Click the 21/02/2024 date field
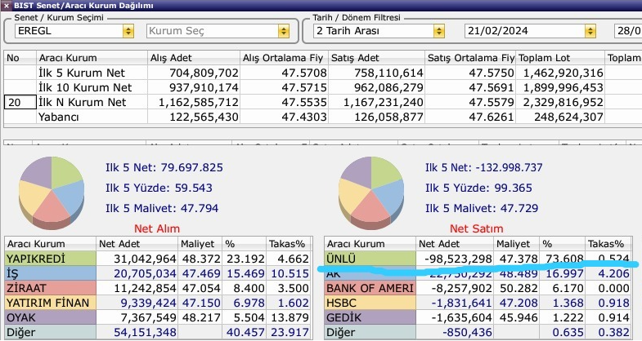The height and width of the screenshot is (341, 642). (x=524, y=31)
